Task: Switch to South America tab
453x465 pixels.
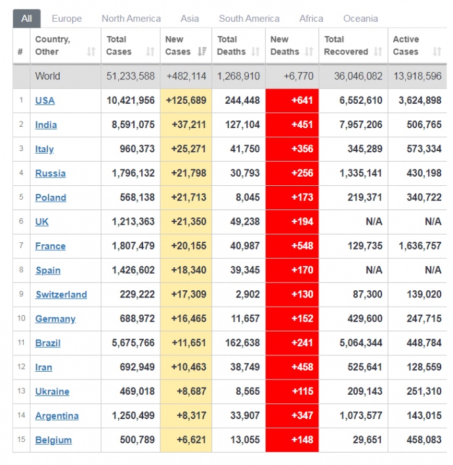Action: [249, 18]
